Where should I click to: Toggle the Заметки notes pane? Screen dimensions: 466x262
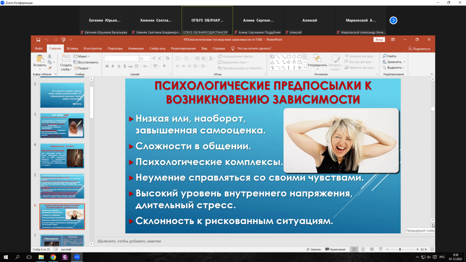coord(314,250)
